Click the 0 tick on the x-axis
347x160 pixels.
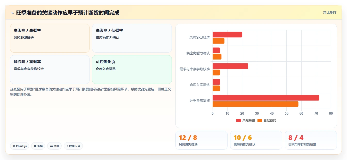click(x=213, y=113)
